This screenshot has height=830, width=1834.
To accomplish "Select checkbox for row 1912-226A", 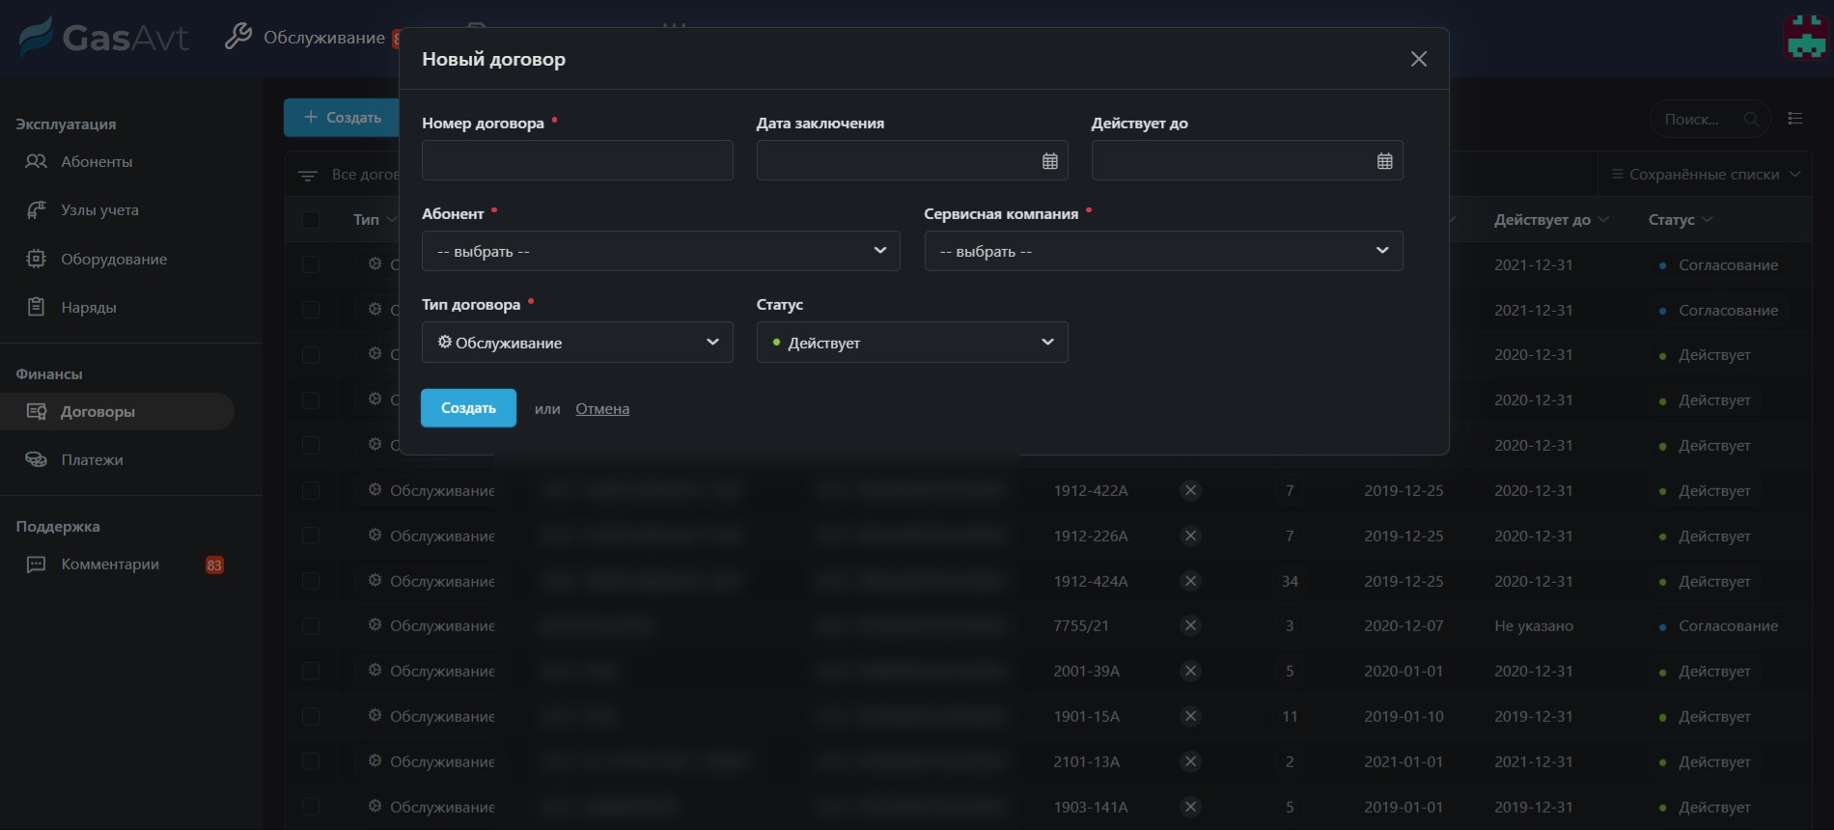I will 311,536.
